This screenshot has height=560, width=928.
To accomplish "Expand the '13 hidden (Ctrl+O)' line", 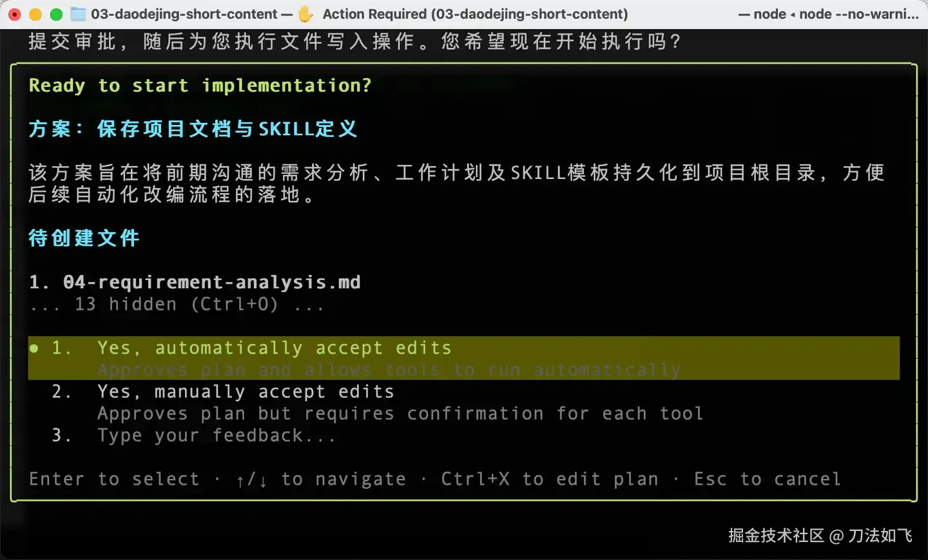I will 177,304.
